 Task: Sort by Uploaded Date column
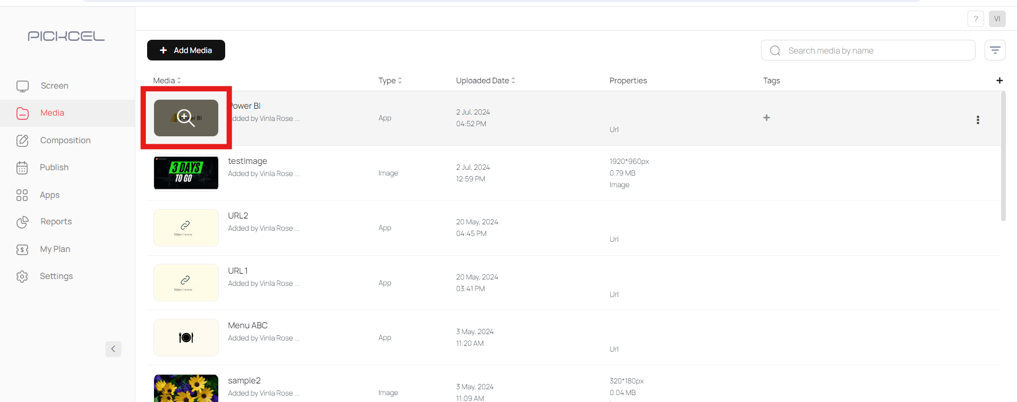click(x=512, y=80)
